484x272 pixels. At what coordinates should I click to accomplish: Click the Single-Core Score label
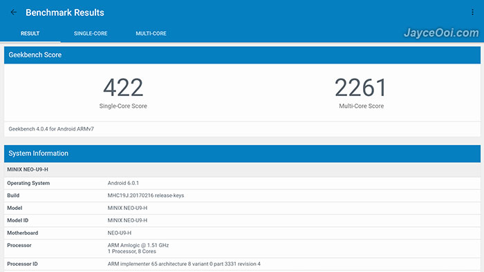(x=123, y=106)
